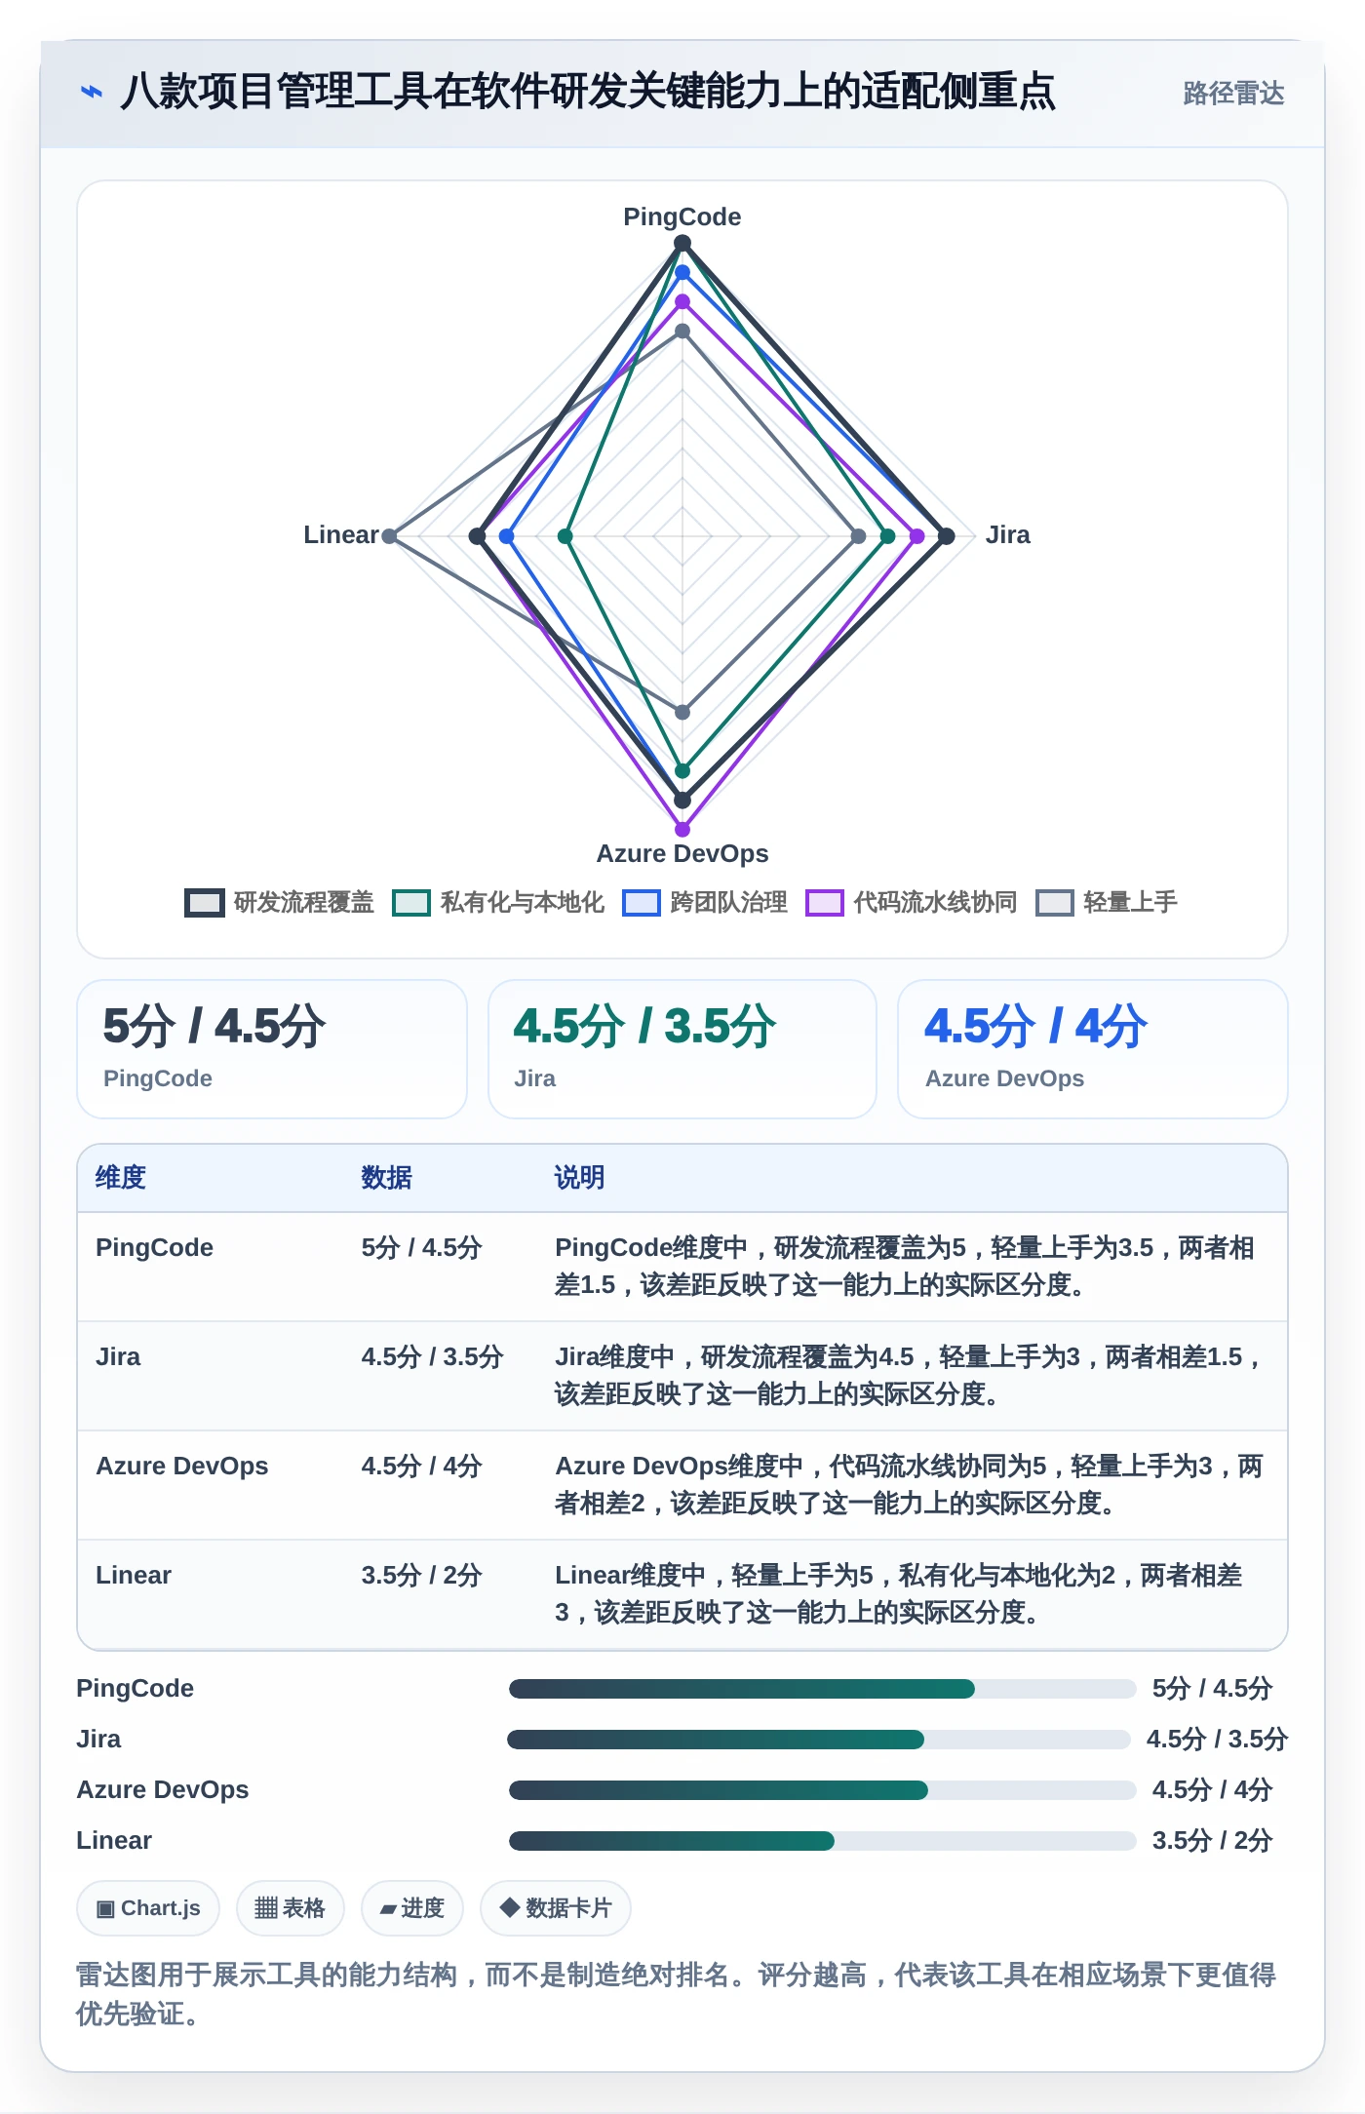The height and width of the screenshot is (2114, 1365).
Task: Open the Jira 4.5分 / 3.5分 data card
Action: 682,1049
